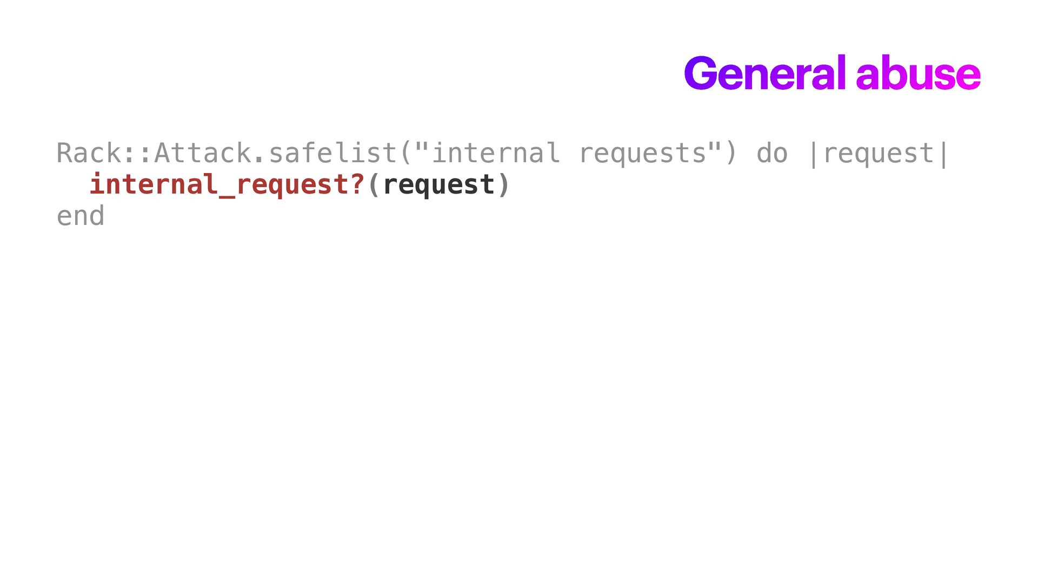Click the word 'Attack' in the code
1038x584 pixels.
[203, 153]
